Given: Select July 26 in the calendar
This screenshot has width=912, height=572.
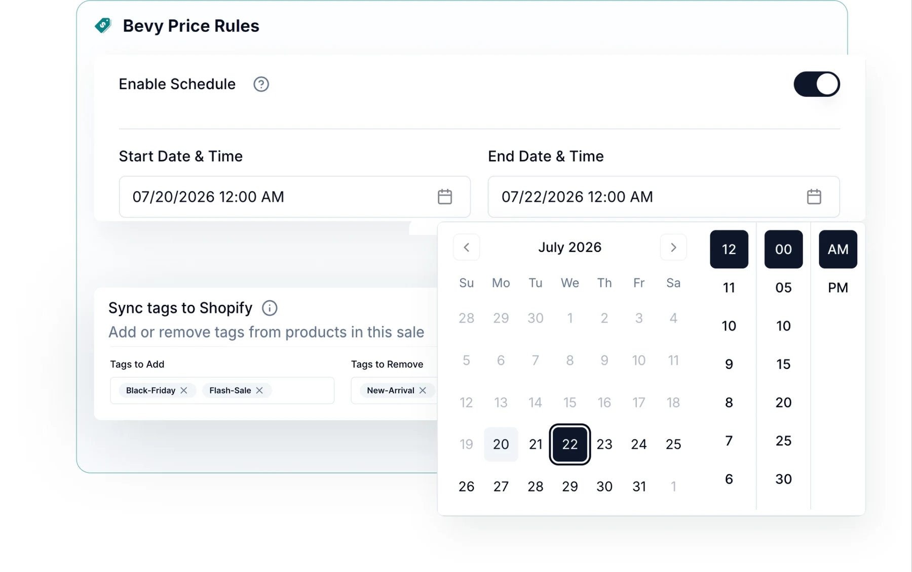Looking at the screenshot, I should [467, 486].
